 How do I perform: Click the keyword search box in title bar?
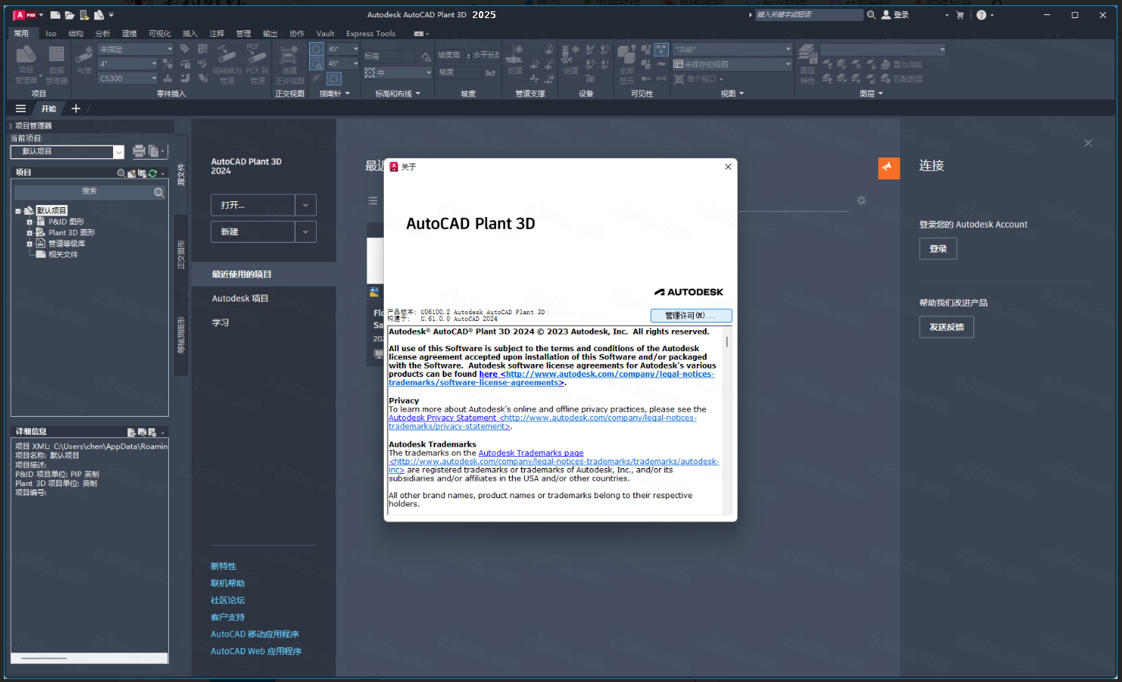[x=808, y=15]
